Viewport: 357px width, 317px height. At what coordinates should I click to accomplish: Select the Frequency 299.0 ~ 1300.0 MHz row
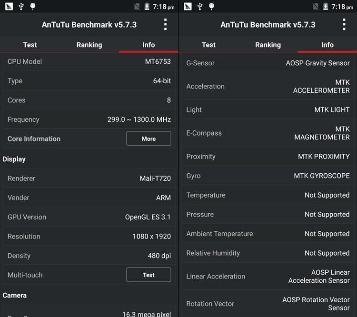pos(89,119)
